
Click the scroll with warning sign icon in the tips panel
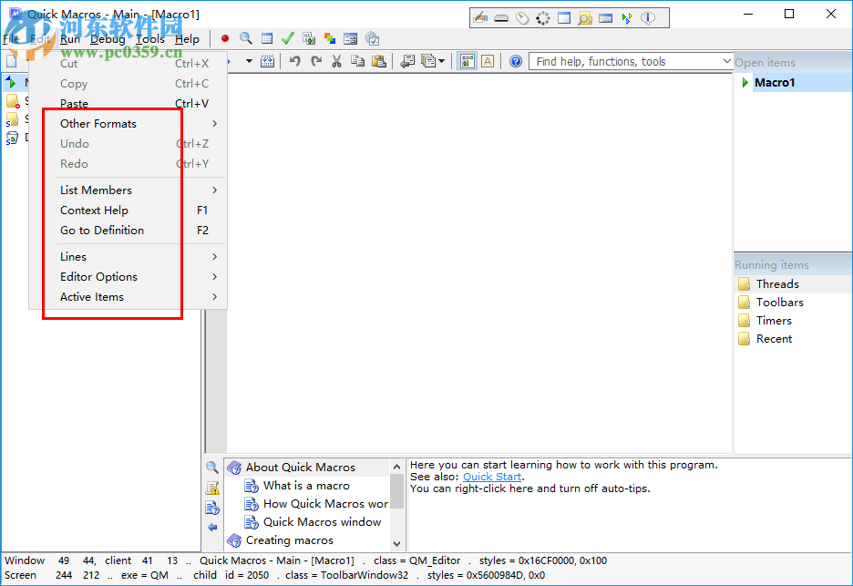pyautogui.click(x=212, y=488)
